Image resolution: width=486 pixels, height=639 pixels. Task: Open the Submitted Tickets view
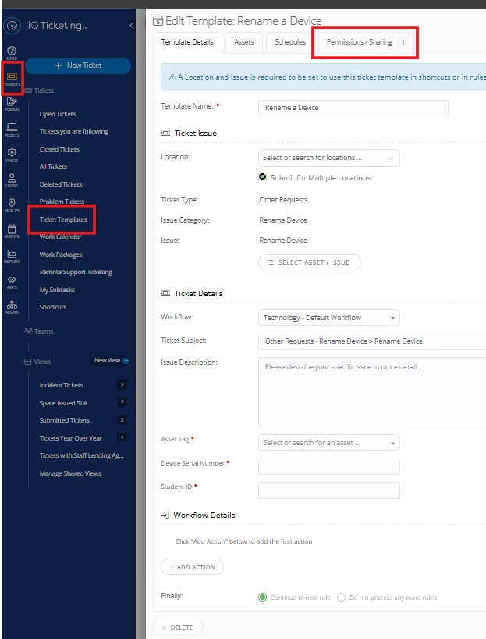click(64, 420)
